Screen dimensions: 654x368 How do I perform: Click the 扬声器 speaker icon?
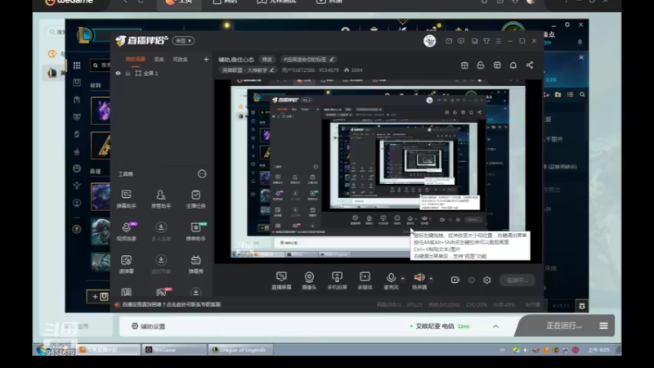[419, 277]
